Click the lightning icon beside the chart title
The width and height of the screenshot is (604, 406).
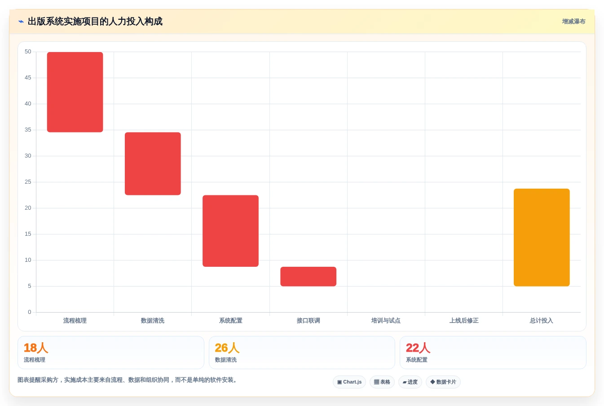21,22
